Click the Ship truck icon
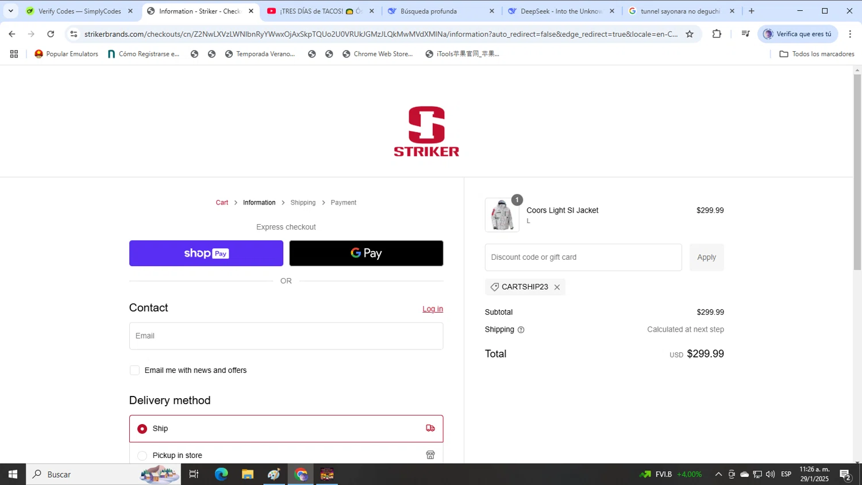Image resolution: width=862 pixels, height=485 pixels. click(430, 428)
